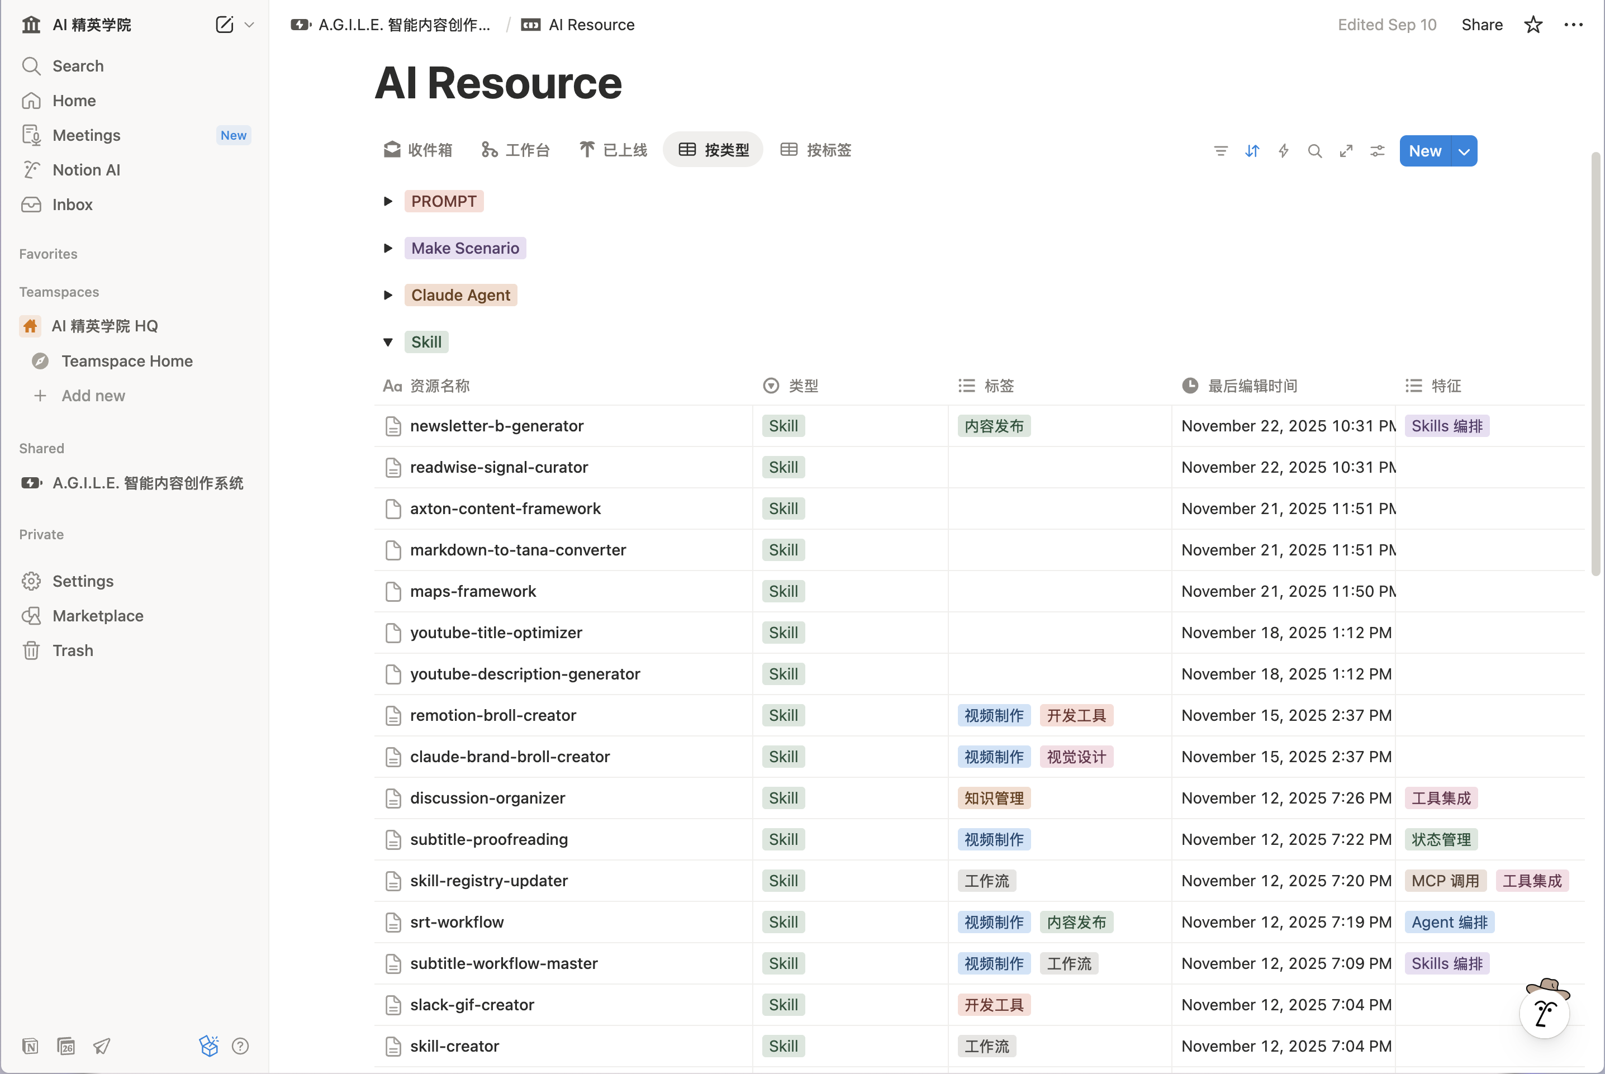Click the compose new page icon
The image size is (1605, 1074).
click(x=224, y=25)
